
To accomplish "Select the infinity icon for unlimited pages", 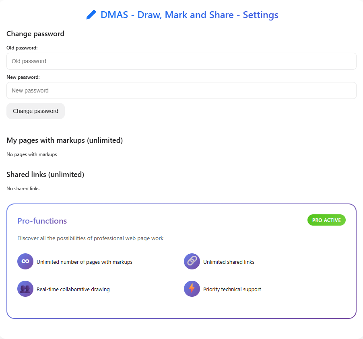I will [25, 261].
